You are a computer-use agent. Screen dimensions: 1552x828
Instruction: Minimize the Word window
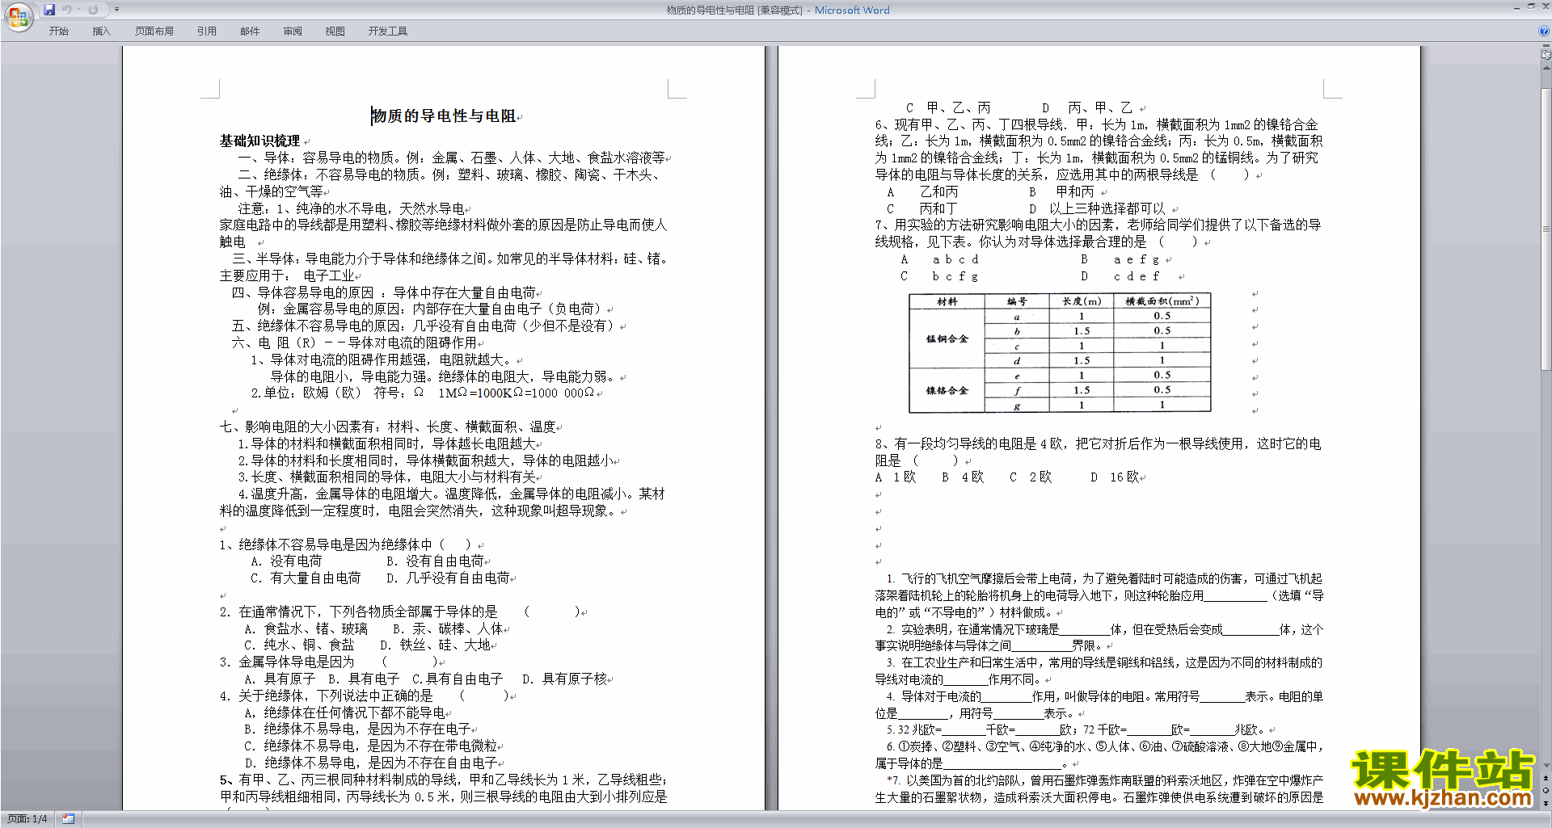(1516, 7)
